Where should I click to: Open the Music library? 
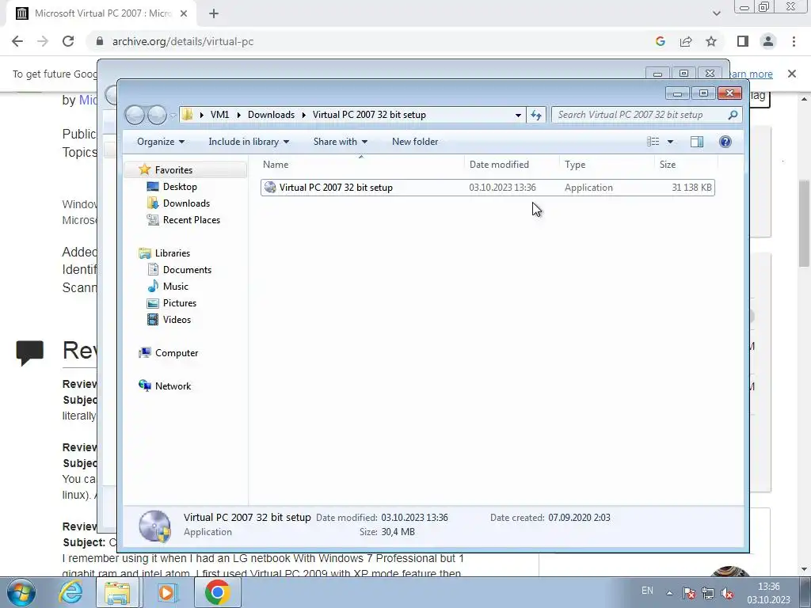click(175, 286)
